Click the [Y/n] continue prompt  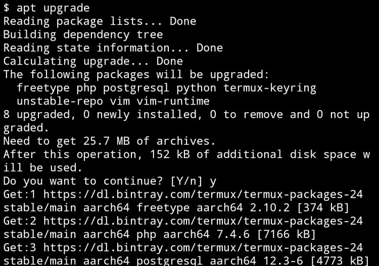pos(186,181)
